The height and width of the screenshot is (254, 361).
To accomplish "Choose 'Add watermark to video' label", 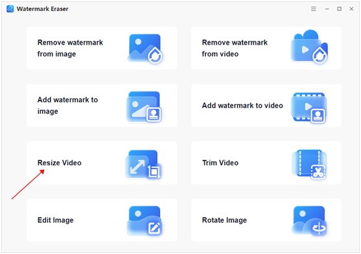I will click(x=242, y=106).
